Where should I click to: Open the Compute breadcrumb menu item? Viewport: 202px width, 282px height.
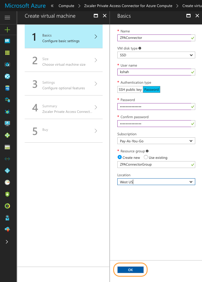tap(66, 5)
